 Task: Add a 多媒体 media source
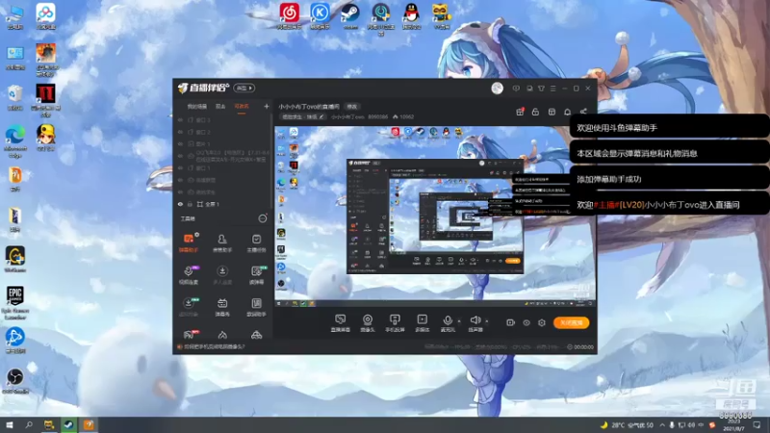click(x=422, y=323)
